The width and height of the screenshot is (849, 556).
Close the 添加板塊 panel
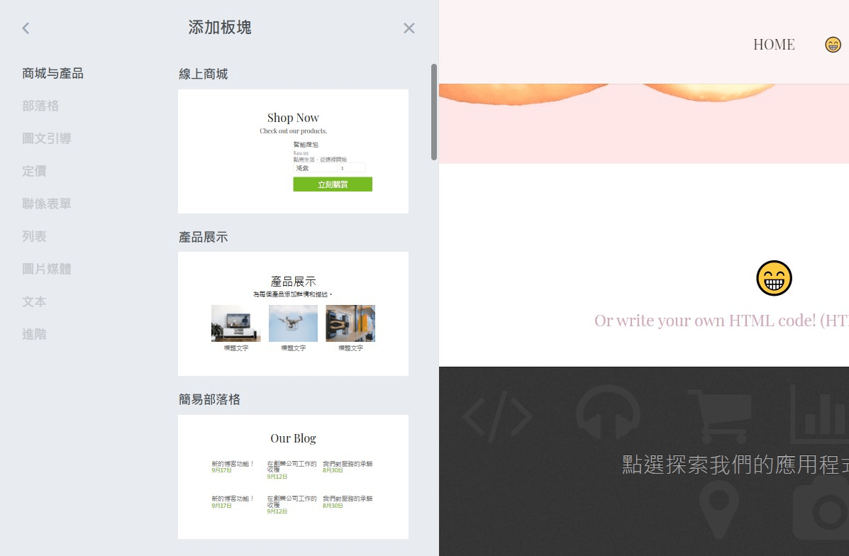pyautogui.click(x=409, y=28)
